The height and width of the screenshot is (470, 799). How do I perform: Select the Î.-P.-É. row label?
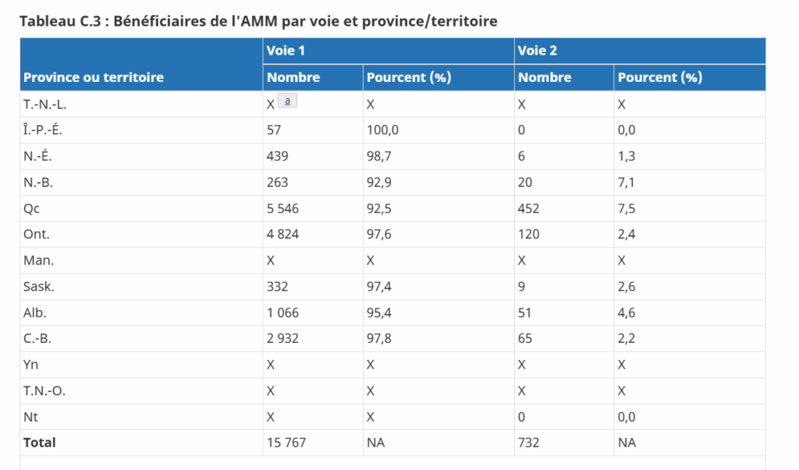click(x=41, y=130)
